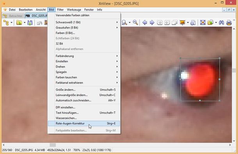238x154 pixels.
Task: Switch to fullscreen via the fullscreen icon
Action: [x=203, y=23]
